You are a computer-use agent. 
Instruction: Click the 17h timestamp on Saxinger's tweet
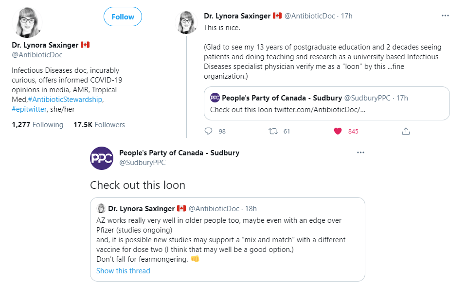click(346, 16)
